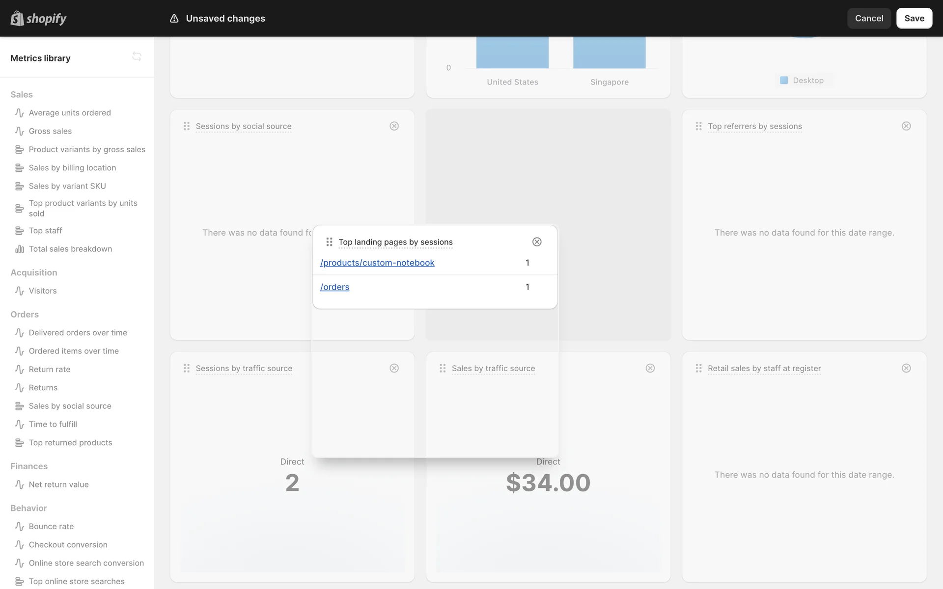Click the Top landing pages drag handle
This screenshot has height=589, width=943.
pos(329,242)
